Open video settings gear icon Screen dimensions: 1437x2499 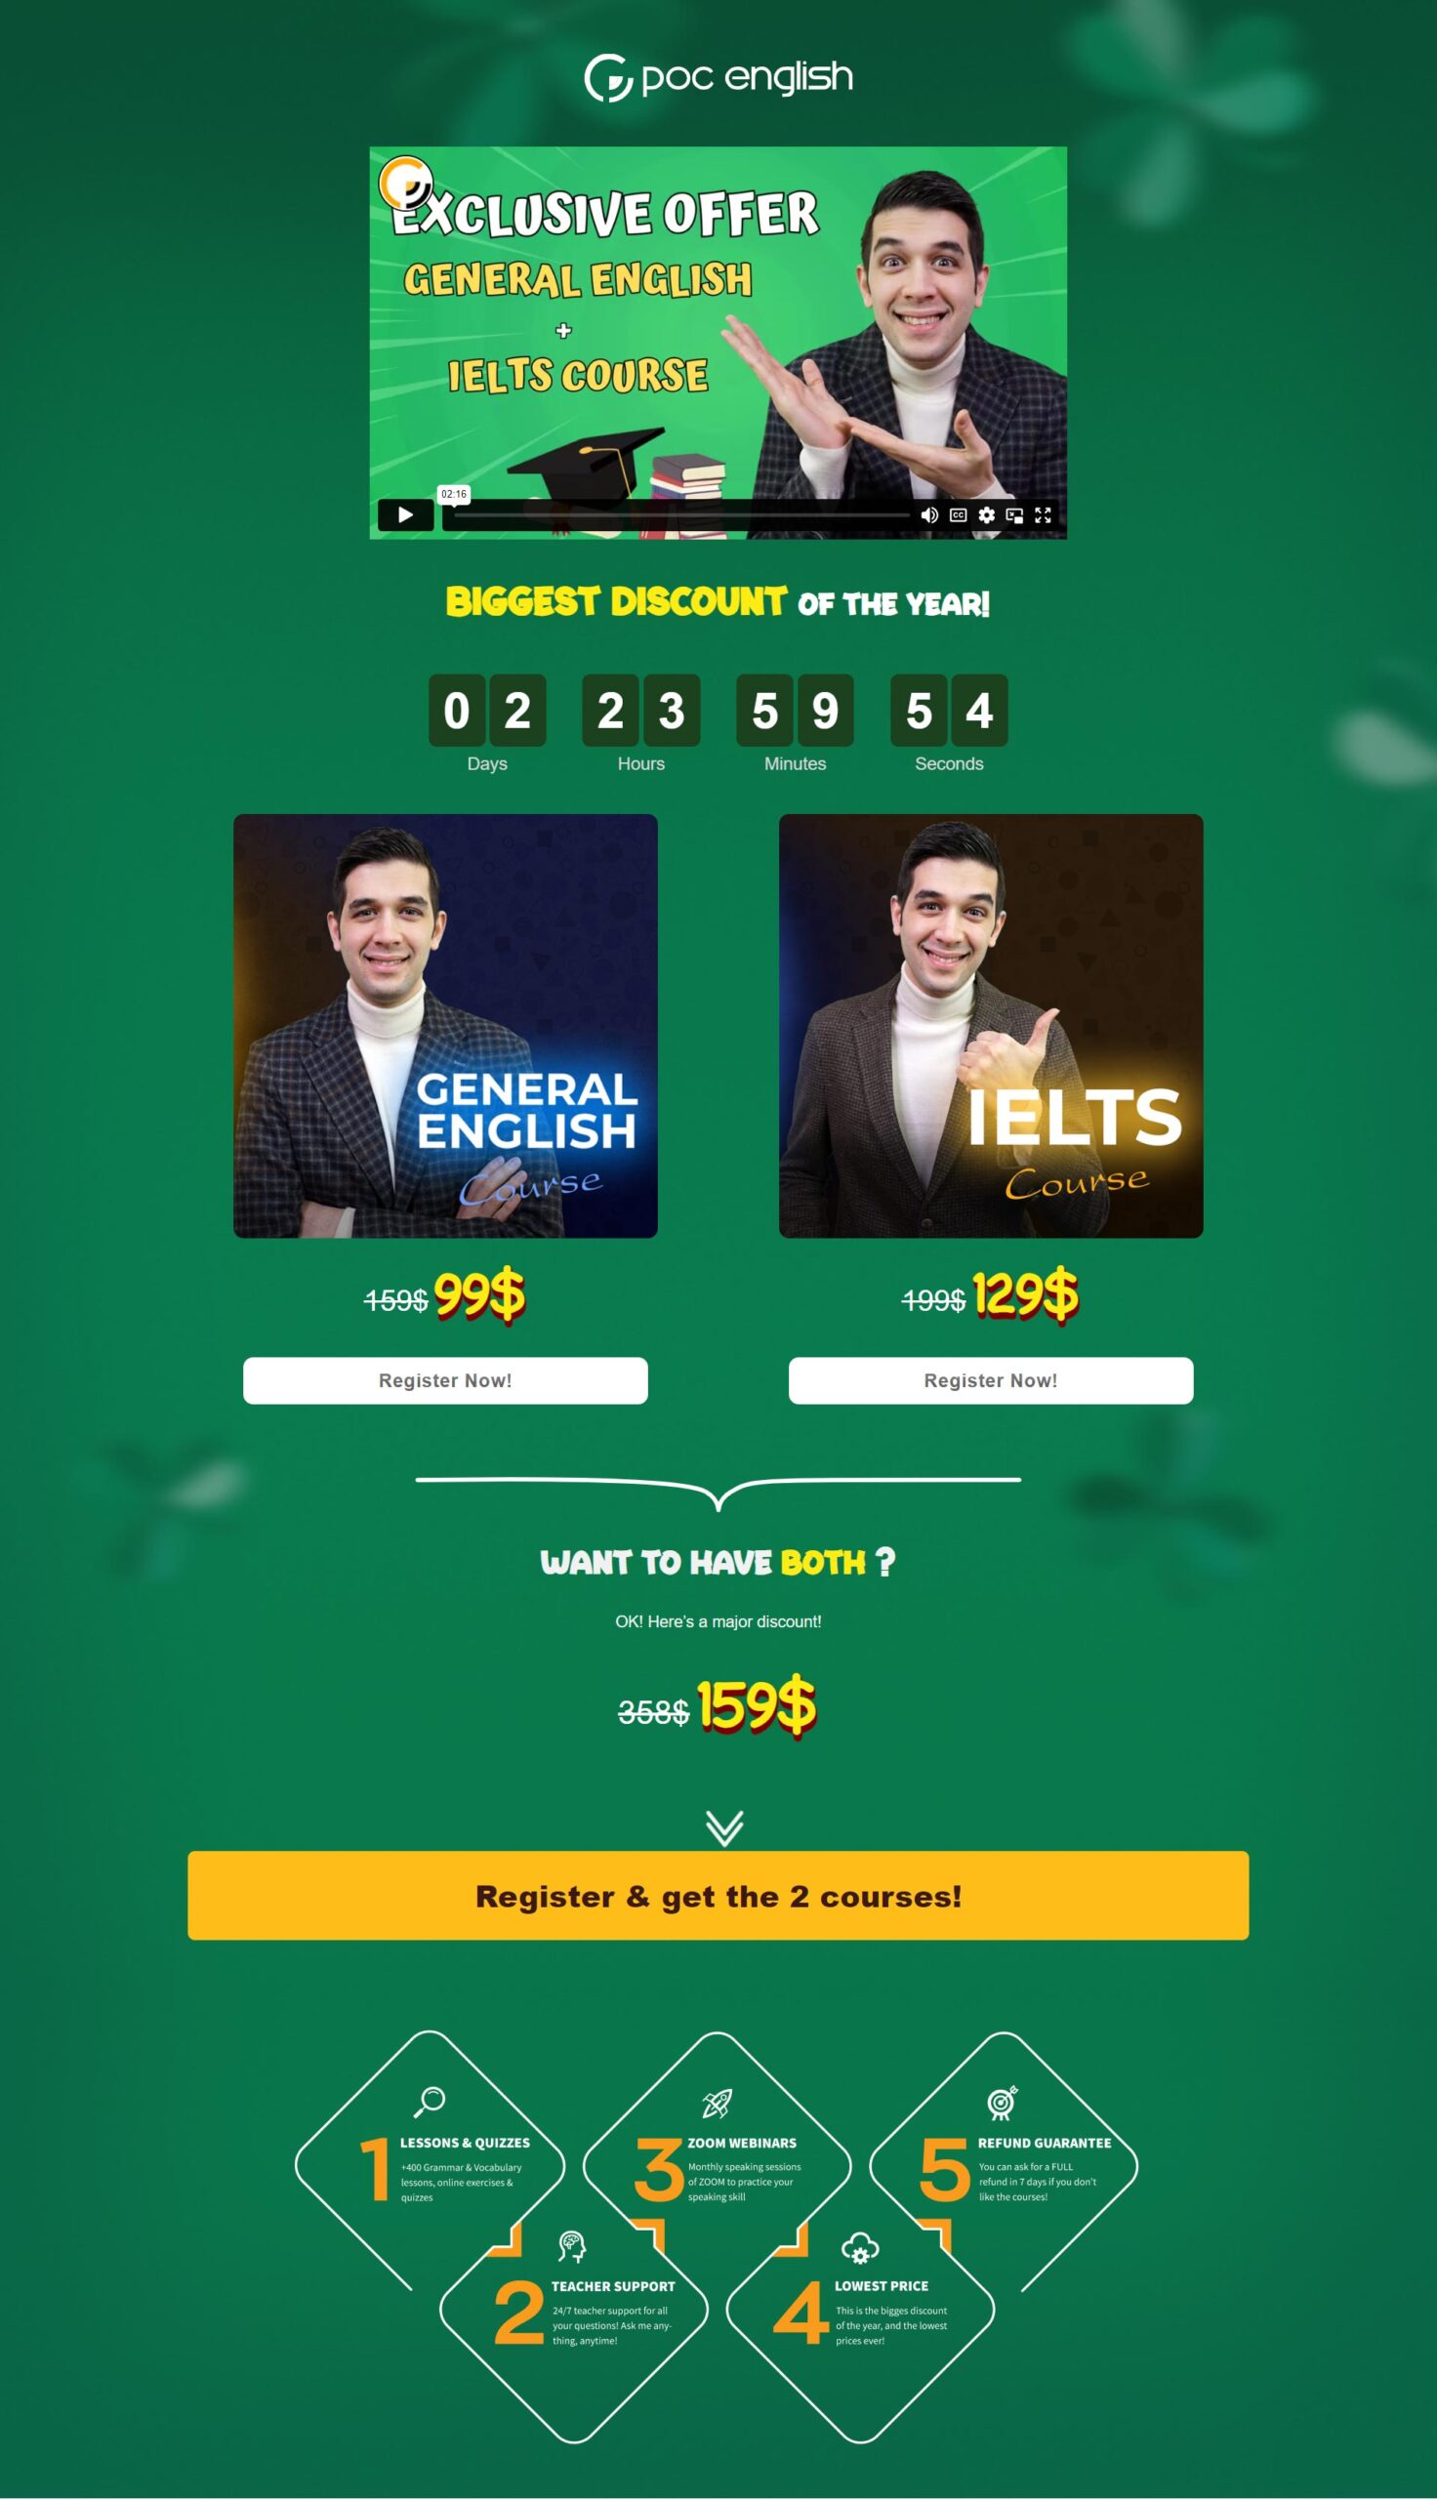986,515
